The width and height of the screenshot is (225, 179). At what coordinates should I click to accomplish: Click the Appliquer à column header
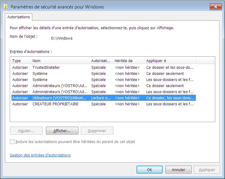tap(170, 61)
